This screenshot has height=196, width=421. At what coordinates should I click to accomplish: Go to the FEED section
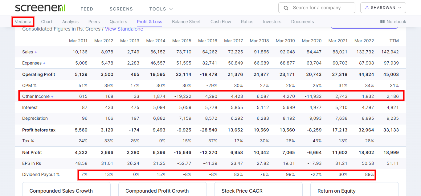click(x=87, y=9)
